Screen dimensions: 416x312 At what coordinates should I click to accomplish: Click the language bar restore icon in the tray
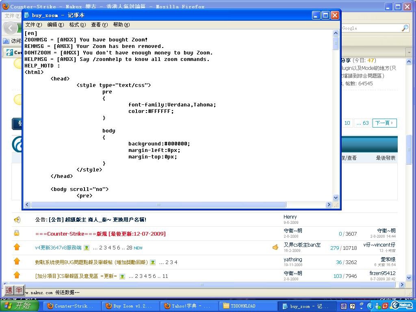pos(361,304)
